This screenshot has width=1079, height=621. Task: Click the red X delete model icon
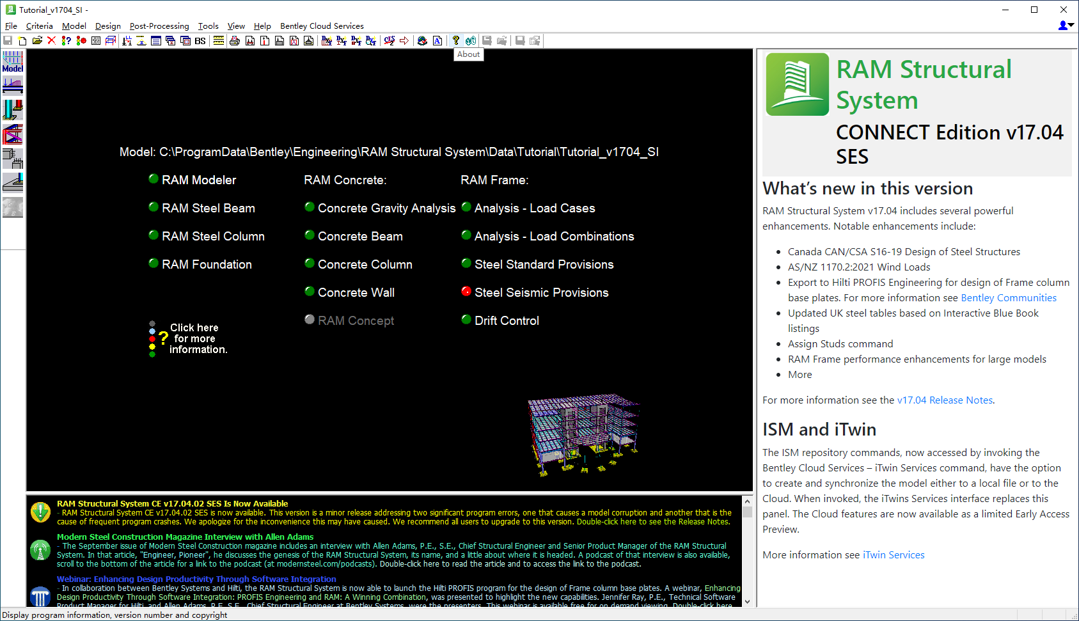click(51, 40)
